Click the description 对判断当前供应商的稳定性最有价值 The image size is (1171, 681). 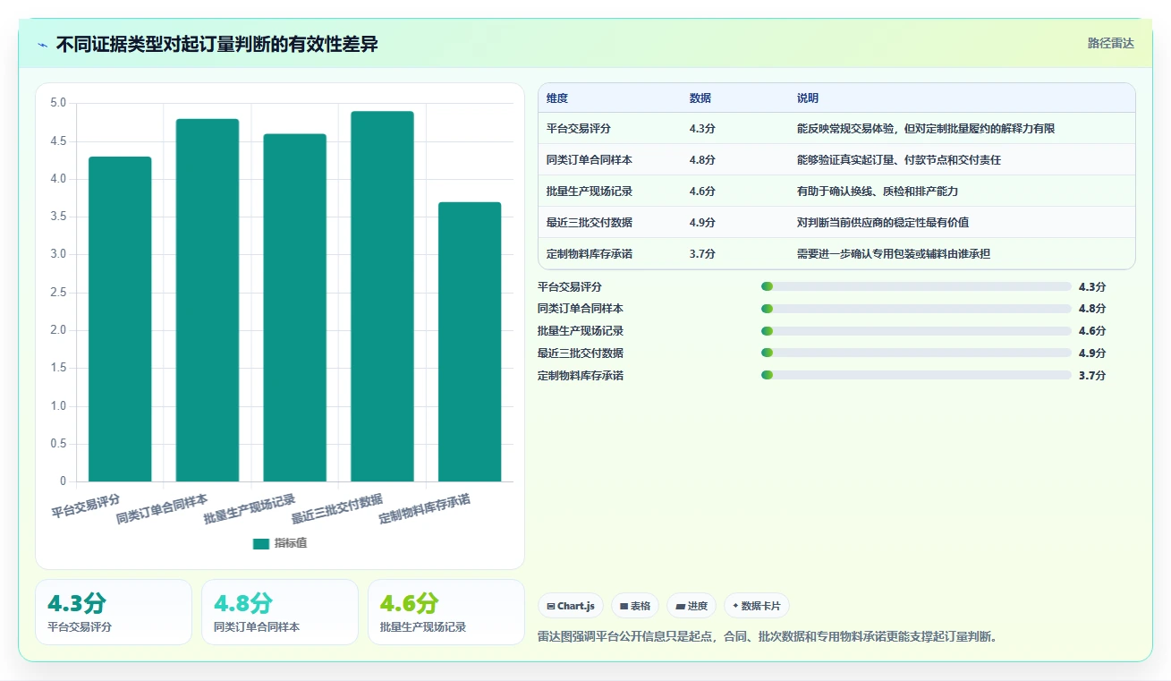tap(883, 223)
